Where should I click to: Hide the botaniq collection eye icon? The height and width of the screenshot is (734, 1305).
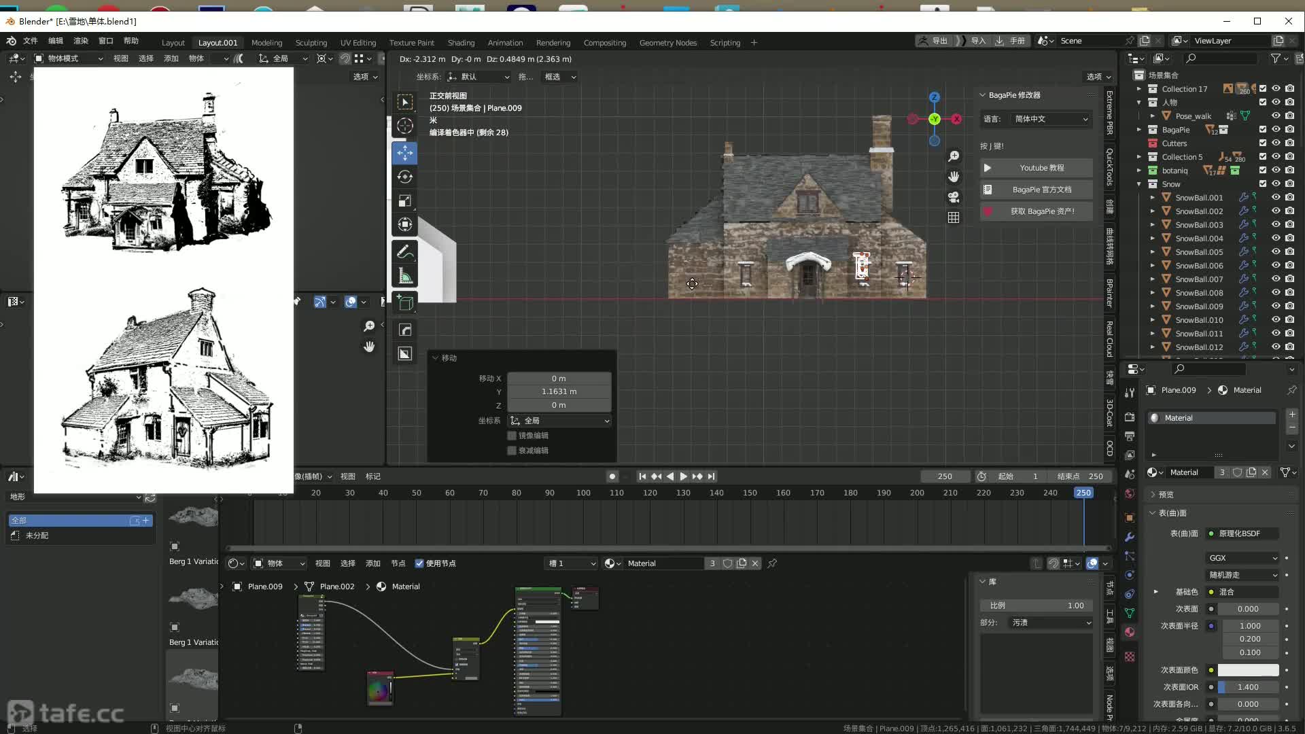click(1276, 171)
